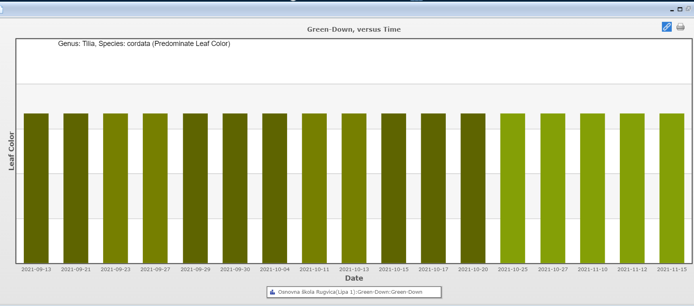
Task: Maximize the chart panel
Action: [680, 9]
